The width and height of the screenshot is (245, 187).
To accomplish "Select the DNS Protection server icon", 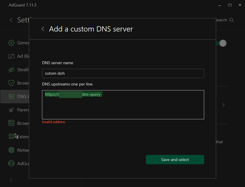I will (11, 96).
